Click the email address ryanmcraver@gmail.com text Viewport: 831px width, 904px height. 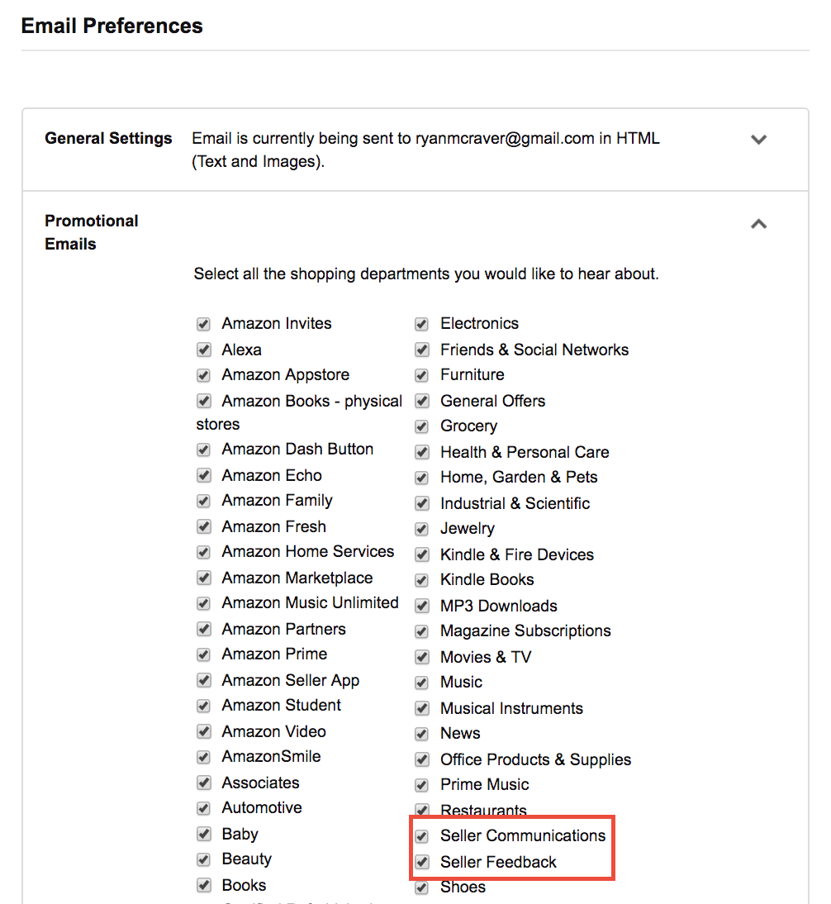(505, 138)
